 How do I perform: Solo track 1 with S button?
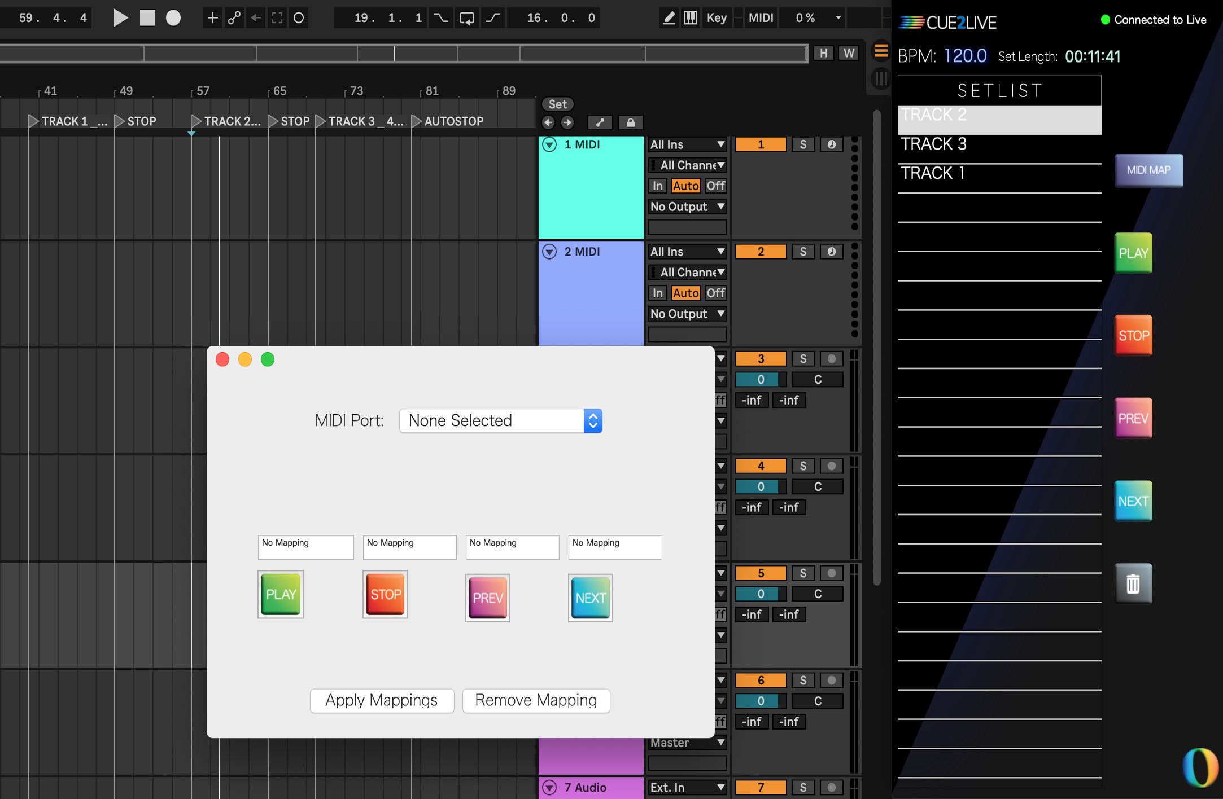[803, 144]
